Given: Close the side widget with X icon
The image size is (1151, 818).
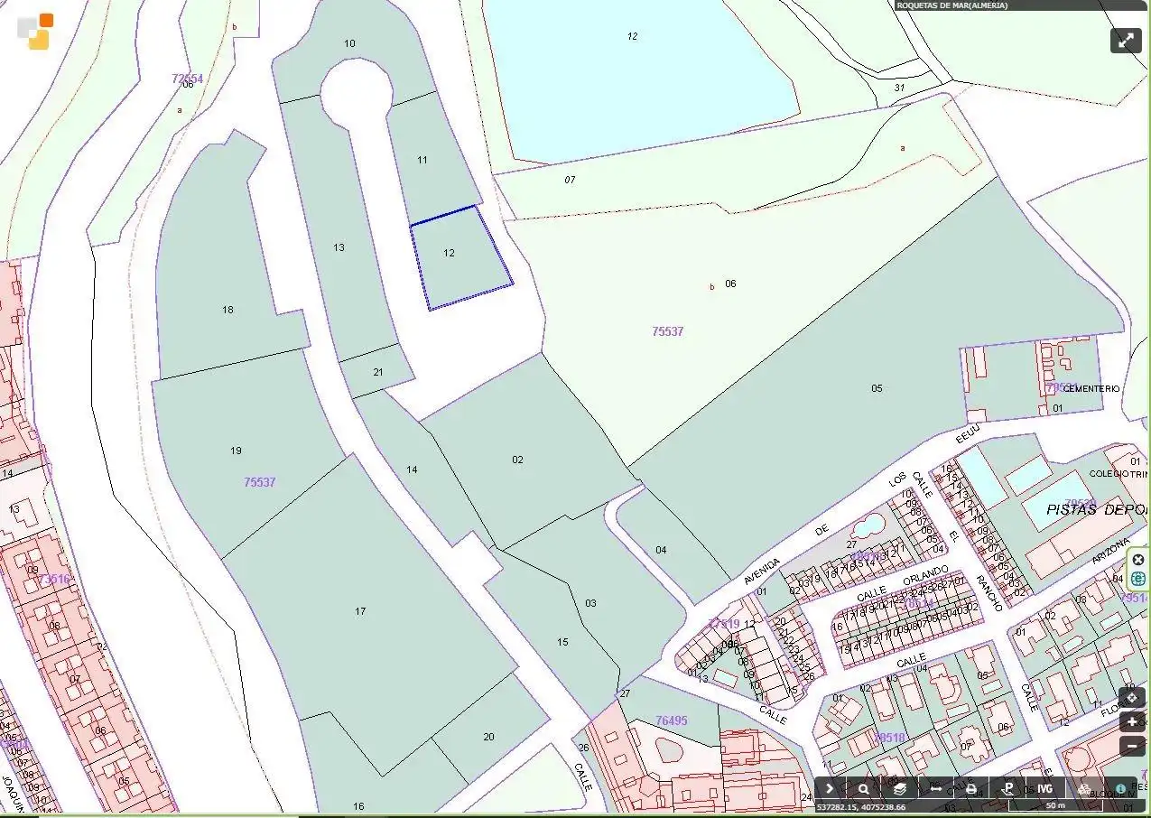Looking at the screenshot, I should (1138, 560).
